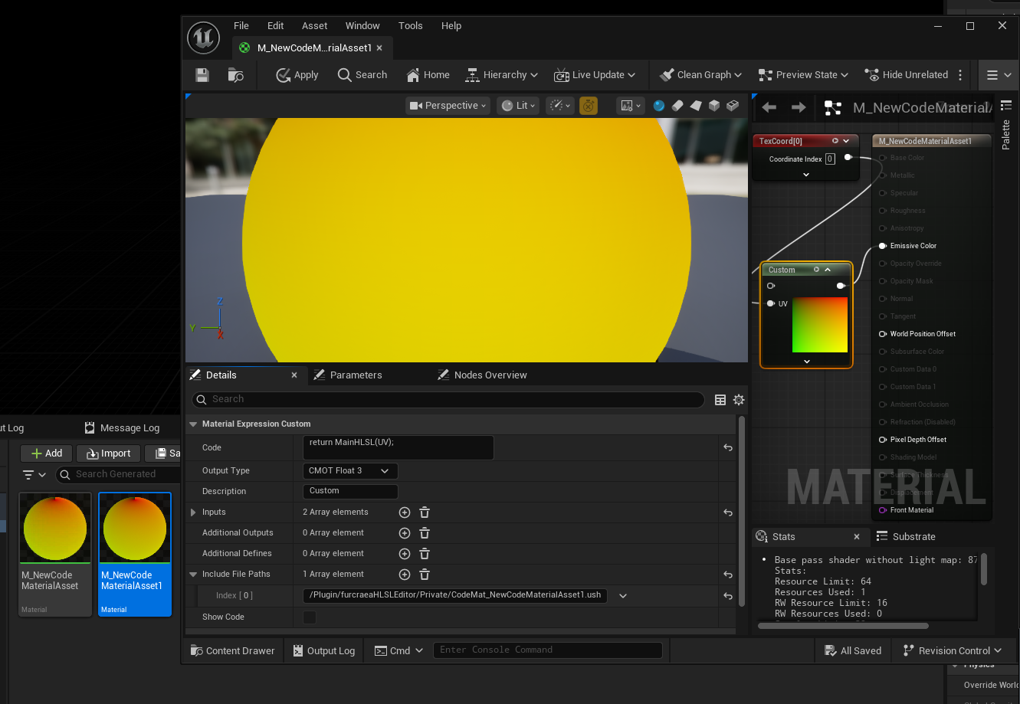Click the Apply button
This screenshot has height=704, width=1020.
(x=297, y=75)
